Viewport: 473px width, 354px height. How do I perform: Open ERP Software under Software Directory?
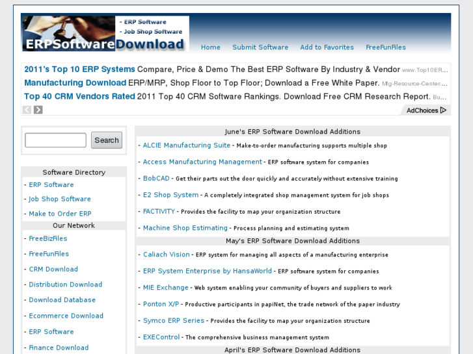click(51, 184)
